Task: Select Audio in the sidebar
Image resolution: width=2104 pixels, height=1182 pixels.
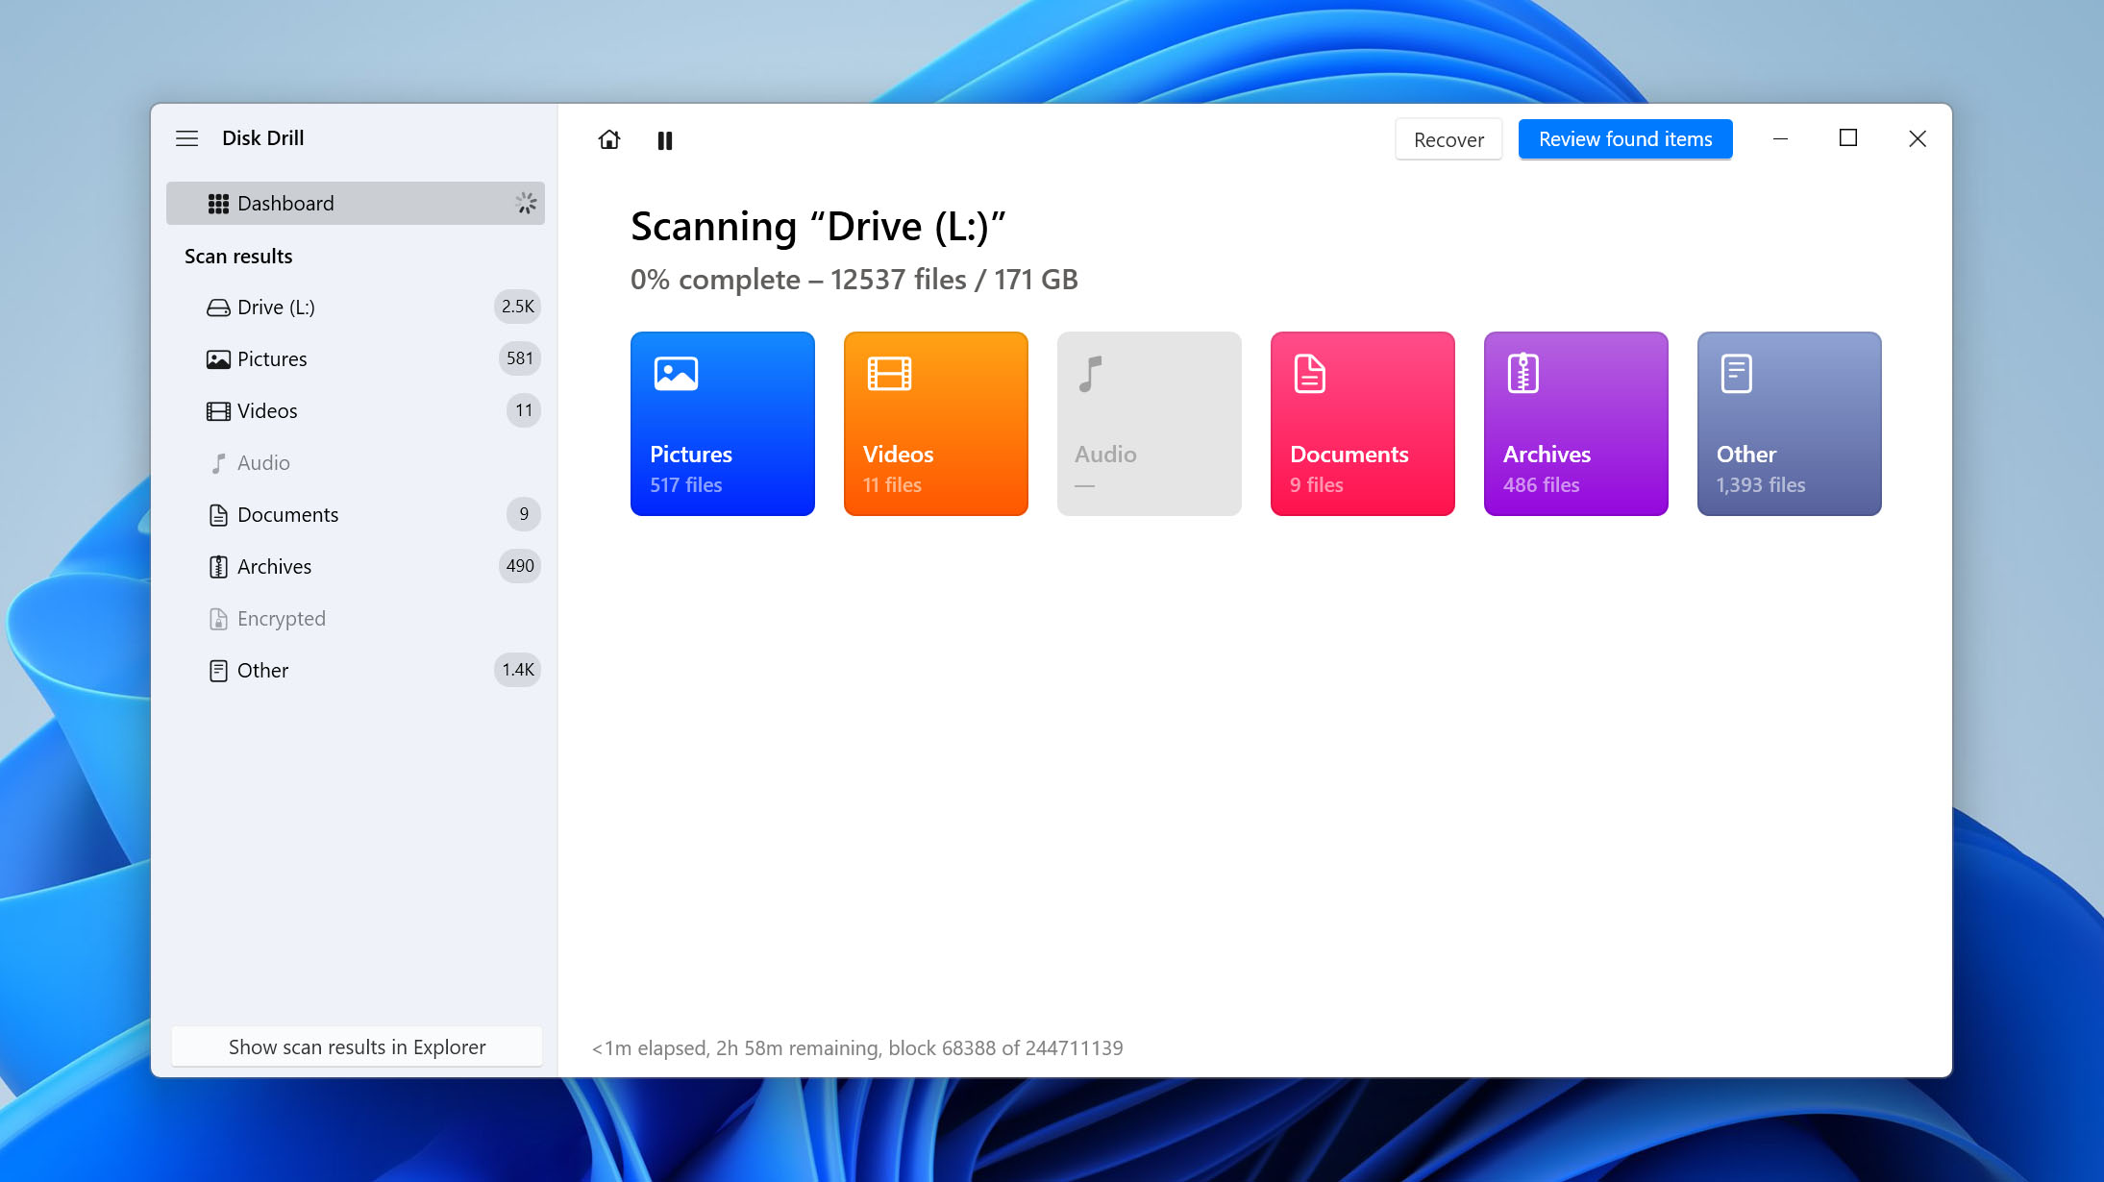Action: pyautogui.click(x=356, y=462)
